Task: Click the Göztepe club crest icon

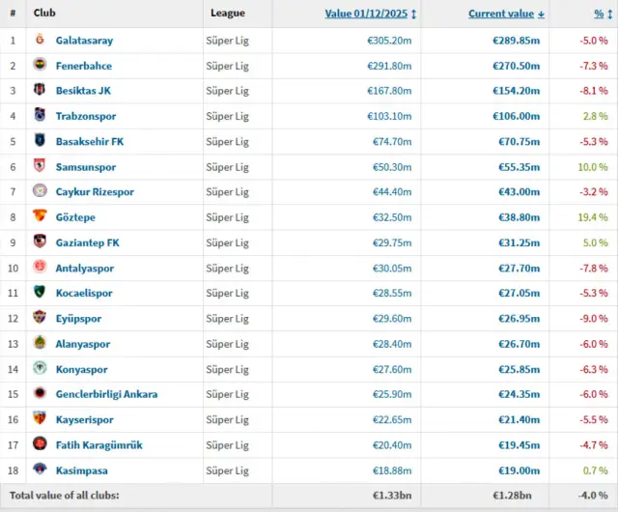Action: point(40,217)
